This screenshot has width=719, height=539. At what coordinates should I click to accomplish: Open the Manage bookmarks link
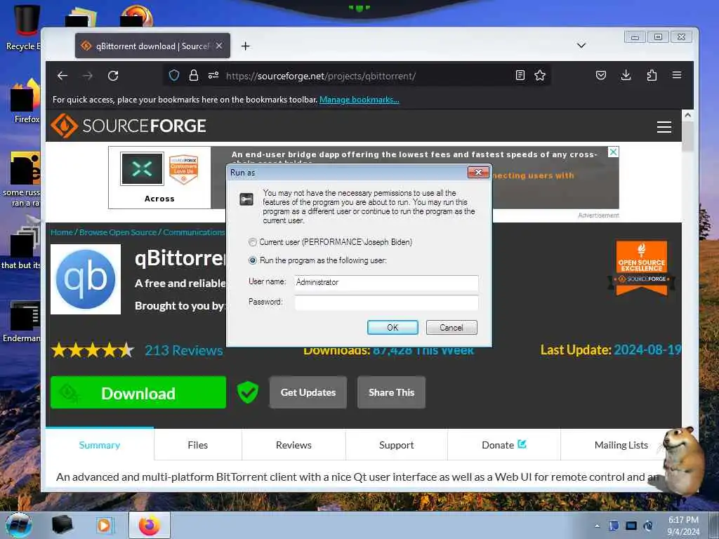[359, 100]
